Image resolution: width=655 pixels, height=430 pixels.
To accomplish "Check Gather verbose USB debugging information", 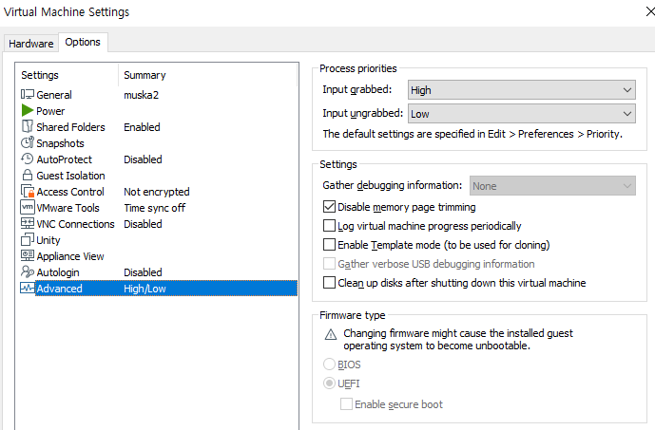I will [329, 264].
